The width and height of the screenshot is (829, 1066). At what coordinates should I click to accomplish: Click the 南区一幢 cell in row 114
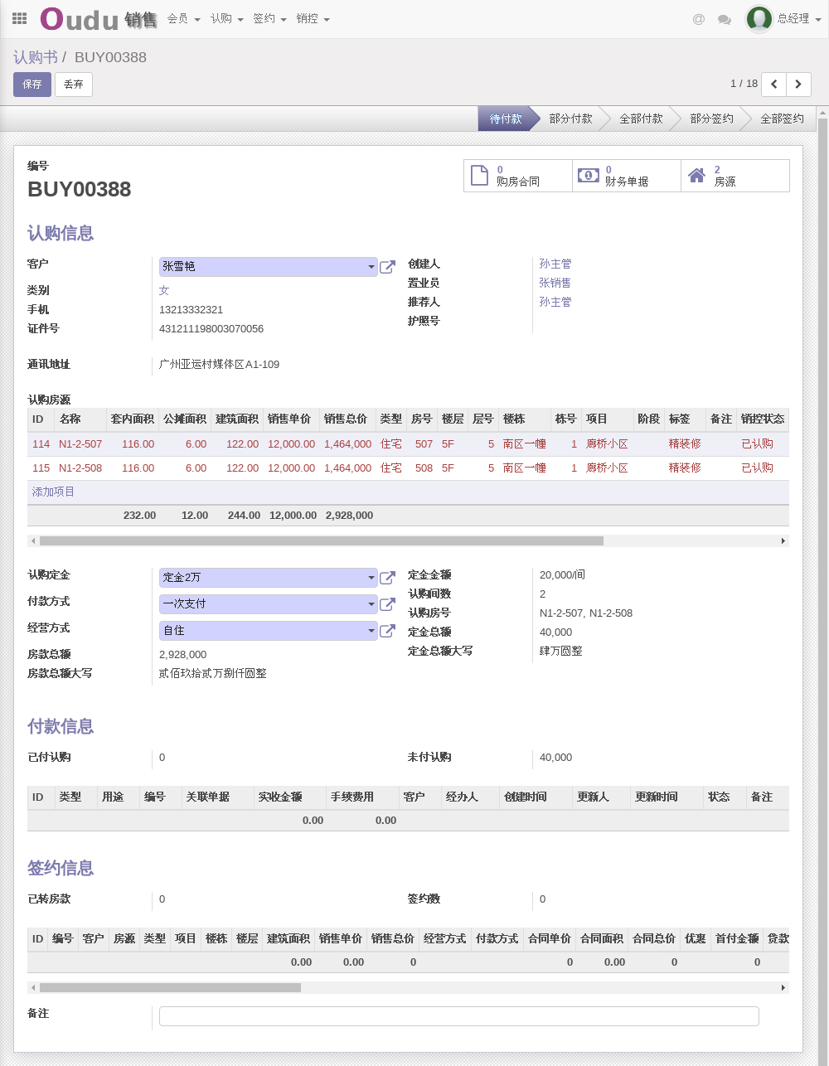pyautogui.click(x=525, y=444)
